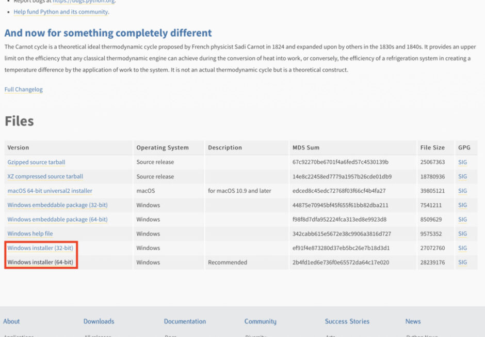Viewport: 485px width, 337px height.
Task: Download Windows installer (32-bit)
Action: (40, 248)
